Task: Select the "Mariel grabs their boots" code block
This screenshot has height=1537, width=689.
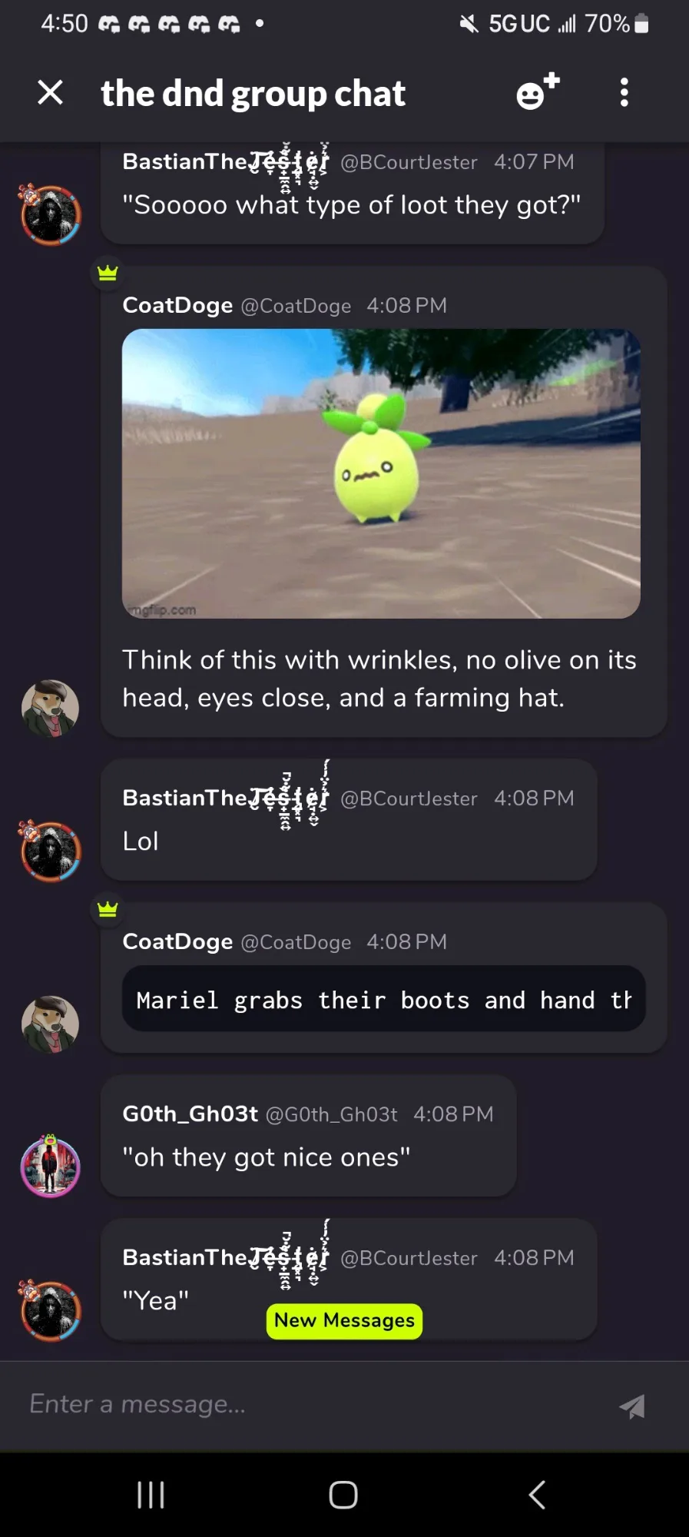Action: tap(383, 999)
